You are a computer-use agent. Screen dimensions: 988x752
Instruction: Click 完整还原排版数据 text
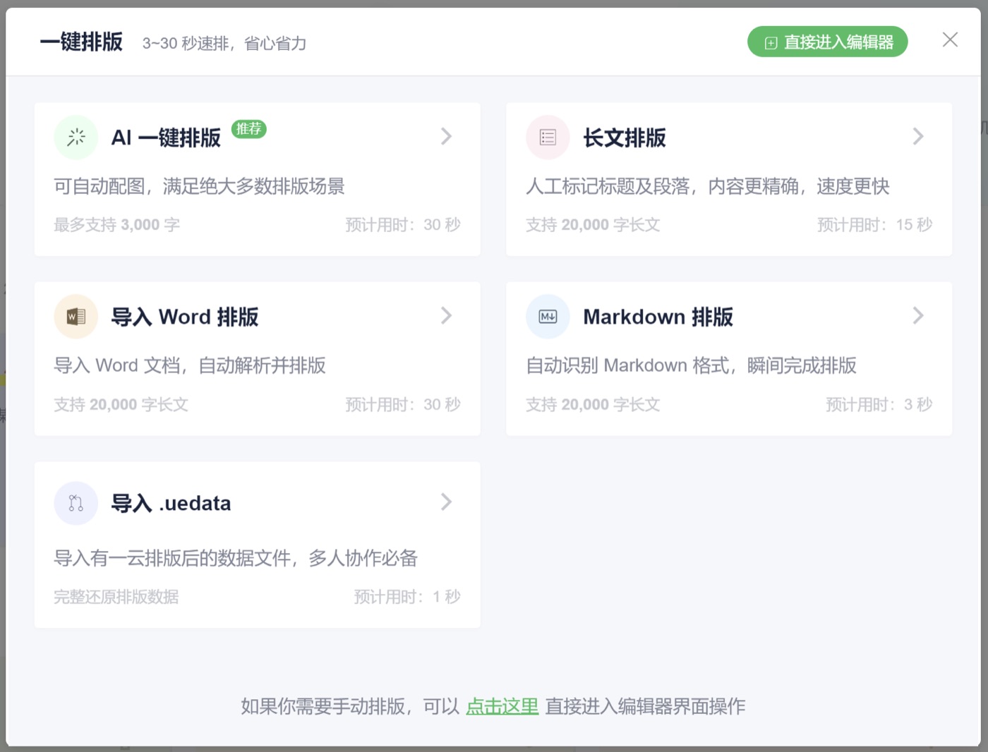[116, 597]
